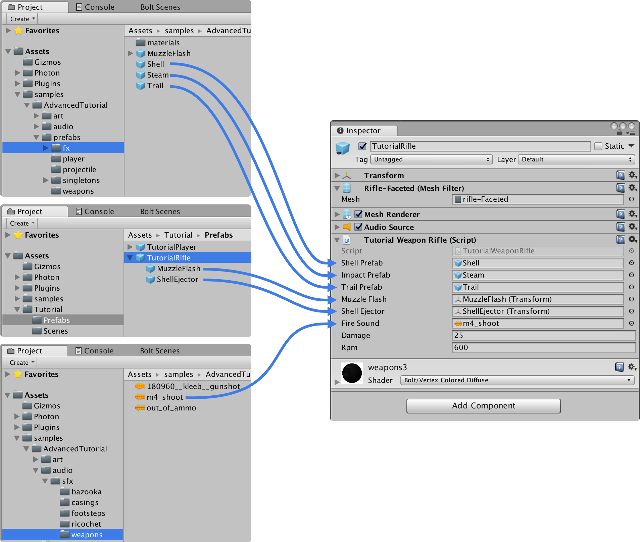Select the 180960__kleeb__gunshot audio clip
The height and width of the screenshot is (542, 640).
(187, 386)
